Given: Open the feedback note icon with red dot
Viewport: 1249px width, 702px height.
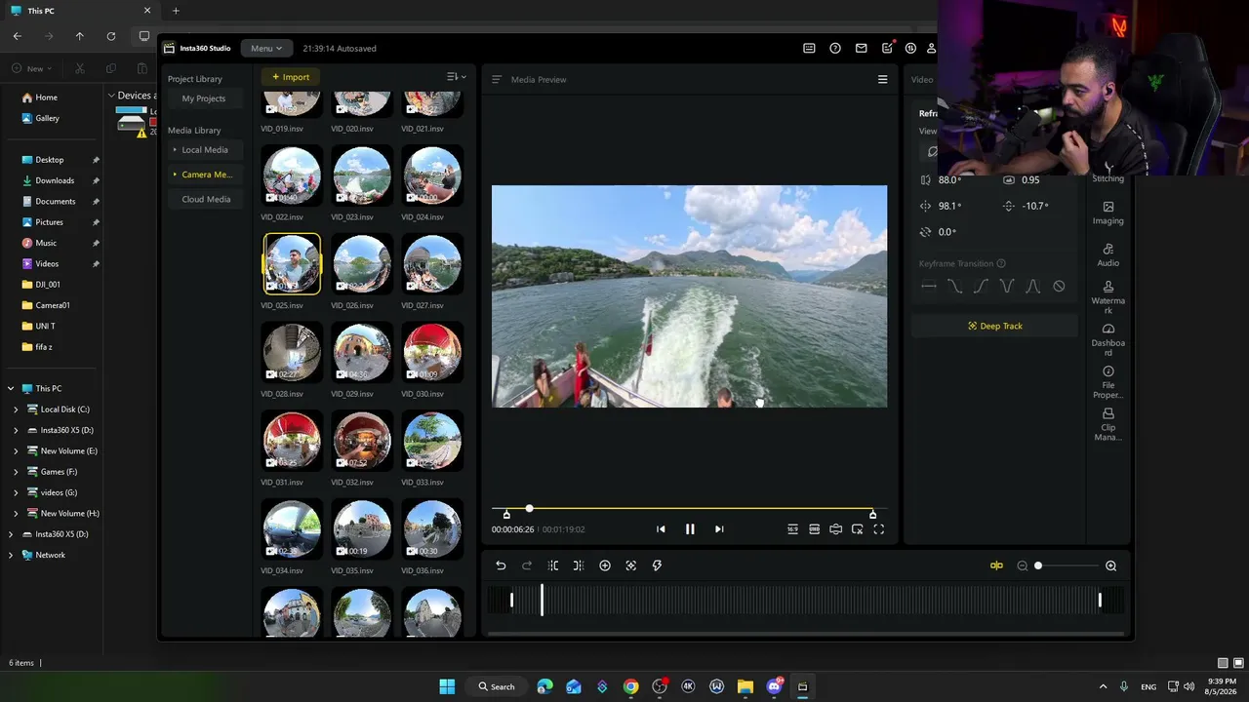Looking at the screenshot, I should [887, 48].
